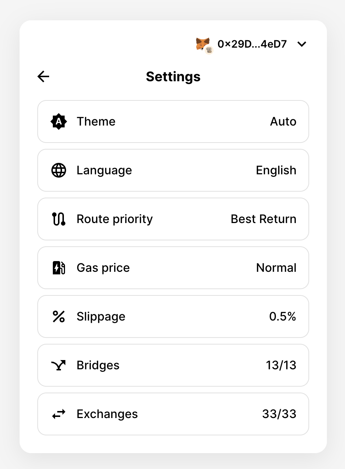The width and height of the screenshot is (345, 469).
Task: Click the MetaMask fox wallet icon
Action: [x=203, y=44]
